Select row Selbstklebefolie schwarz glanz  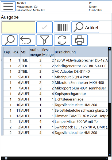point(56,110)
